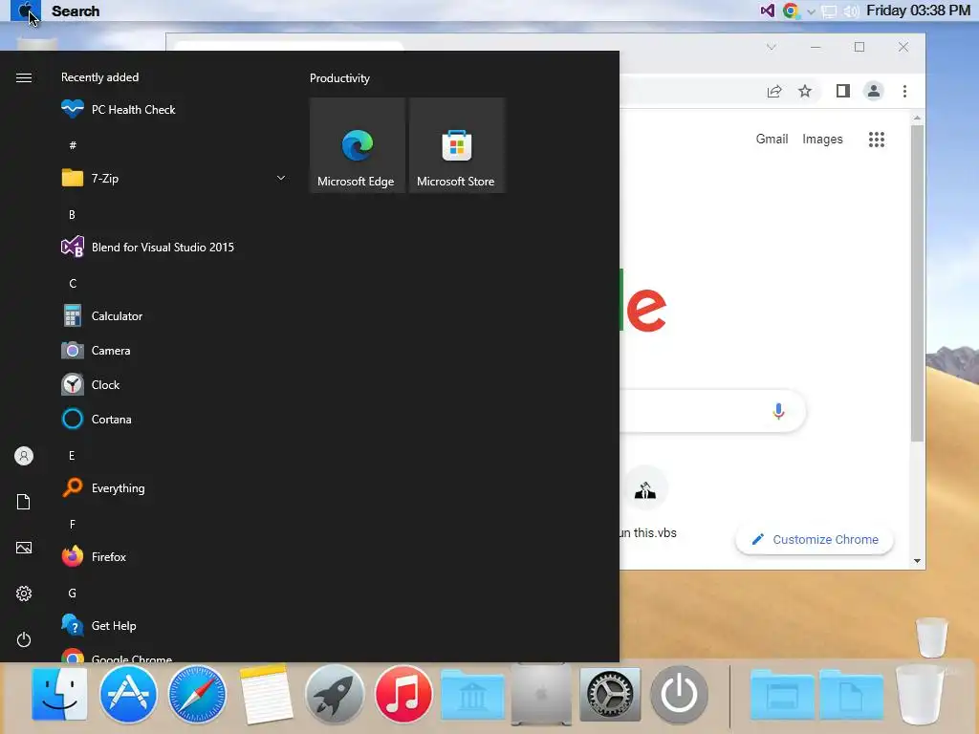Open Chrome's three-dot menu
The height and width of the screenshot is (734, 979).
(x=904, y=91)
